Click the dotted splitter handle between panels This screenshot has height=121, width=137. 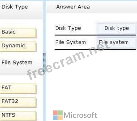pos(44,62)
